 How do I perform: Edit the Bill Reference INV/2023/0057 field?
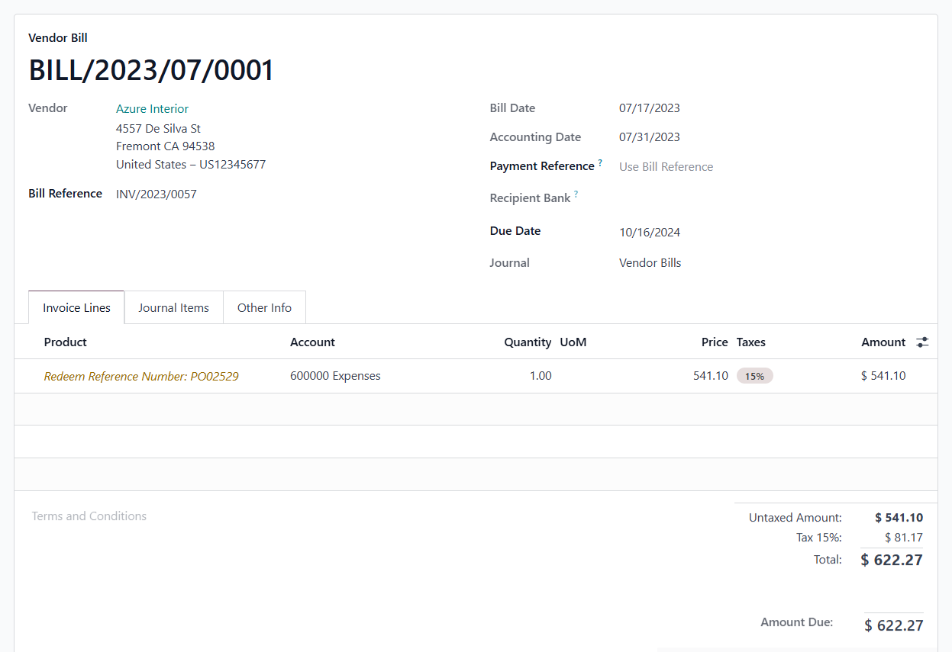[x=229, y=194]
